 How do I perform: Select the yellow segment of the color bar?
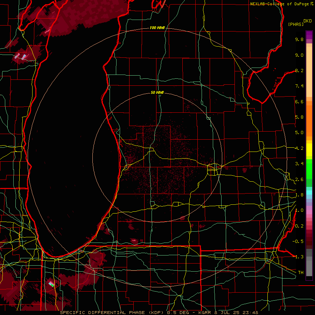tap(309, 150)
